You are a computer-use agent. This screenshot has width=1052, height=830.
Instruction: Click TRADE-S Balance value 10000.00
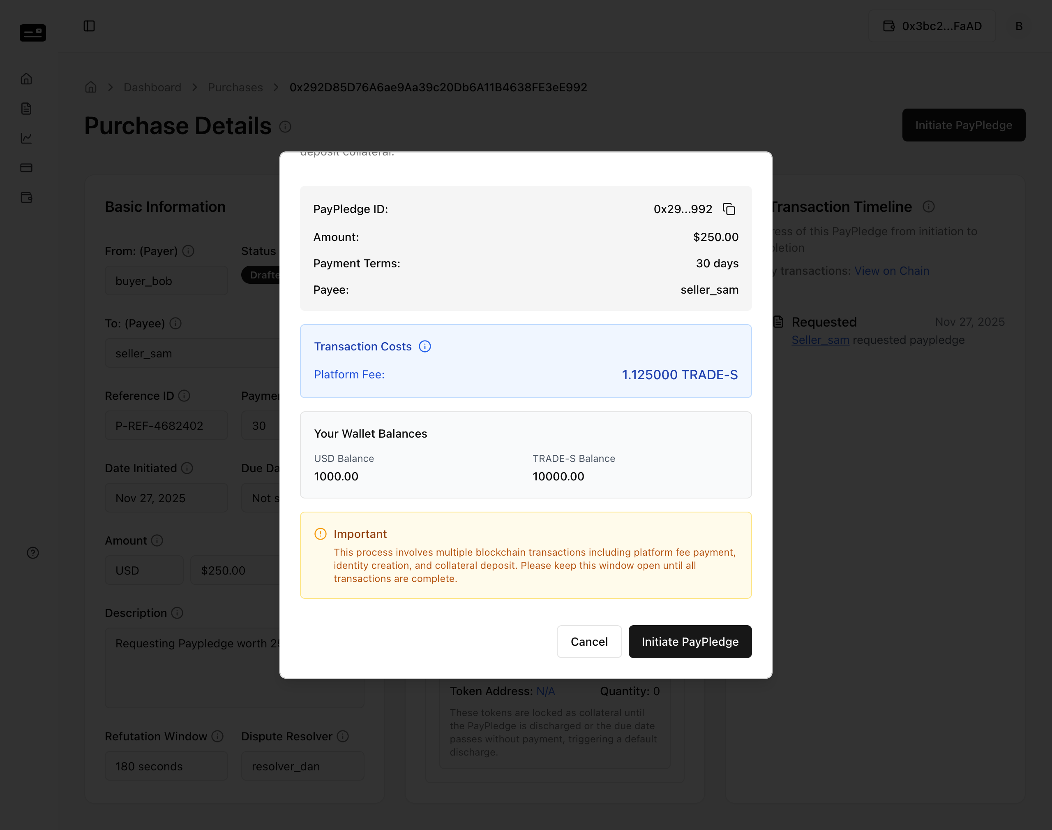pyautogui.click(x=558, y=477)
